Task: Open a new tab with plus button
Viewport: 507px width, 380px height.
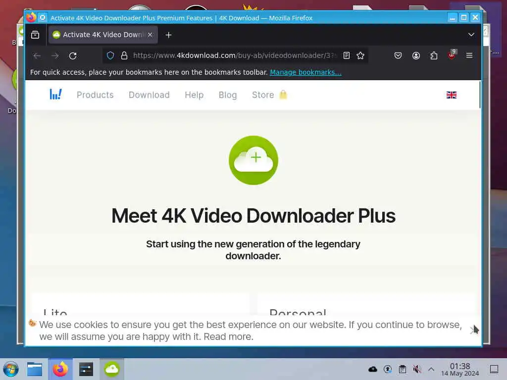Action: pos(168,35)
